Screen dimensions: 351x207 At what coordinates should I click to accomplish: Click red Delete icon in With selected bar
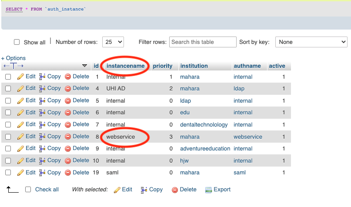click(175, 190)
